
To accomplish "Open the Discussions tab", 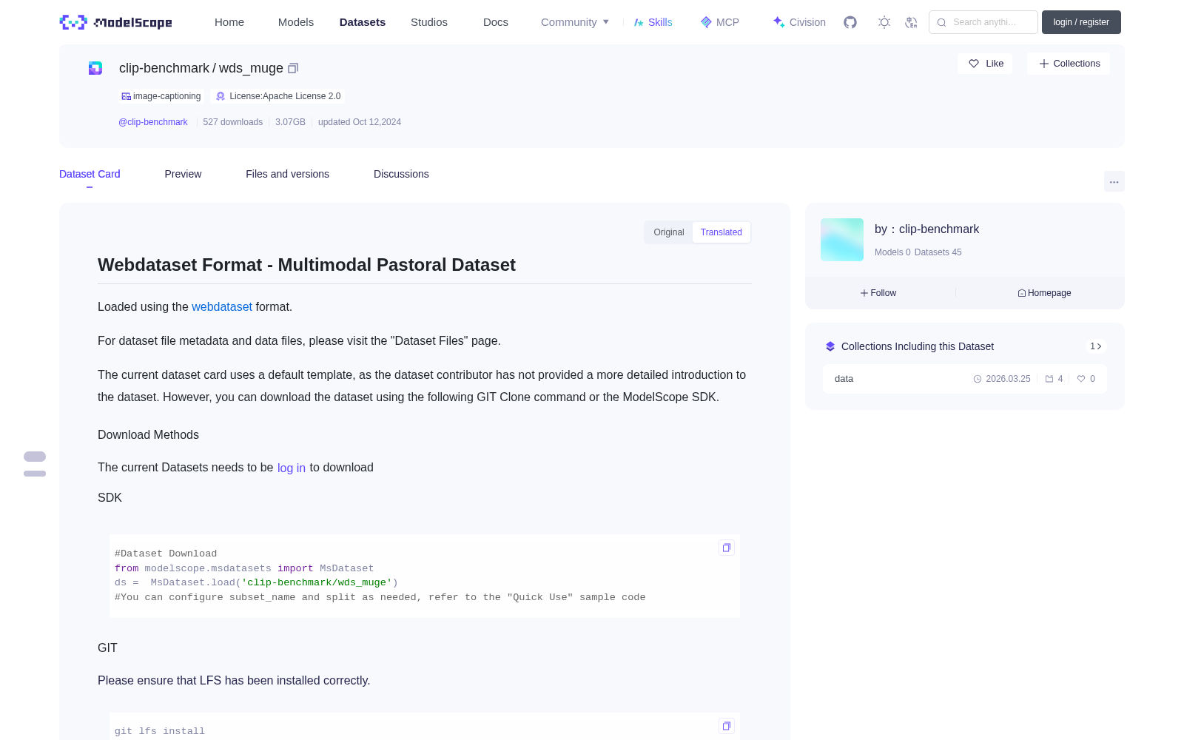I will click(x=401, y=174).
